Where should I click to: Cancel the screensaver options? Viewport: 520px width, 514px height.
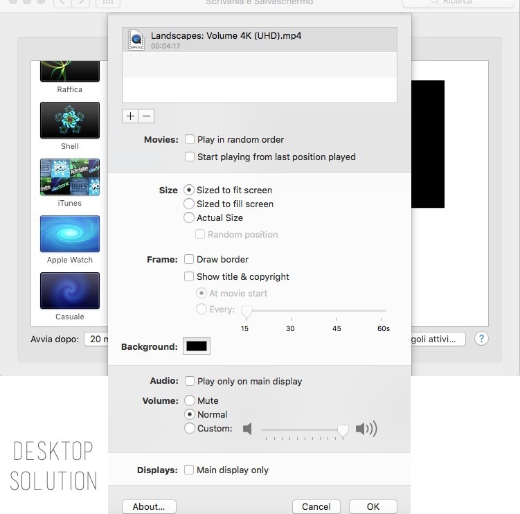point(316,506)
